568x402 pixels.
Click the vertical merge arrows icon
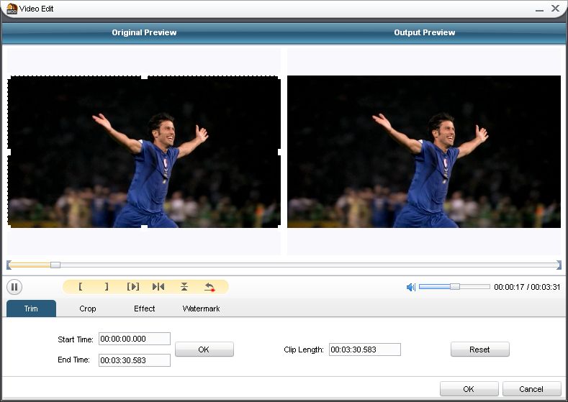(184, 287)
